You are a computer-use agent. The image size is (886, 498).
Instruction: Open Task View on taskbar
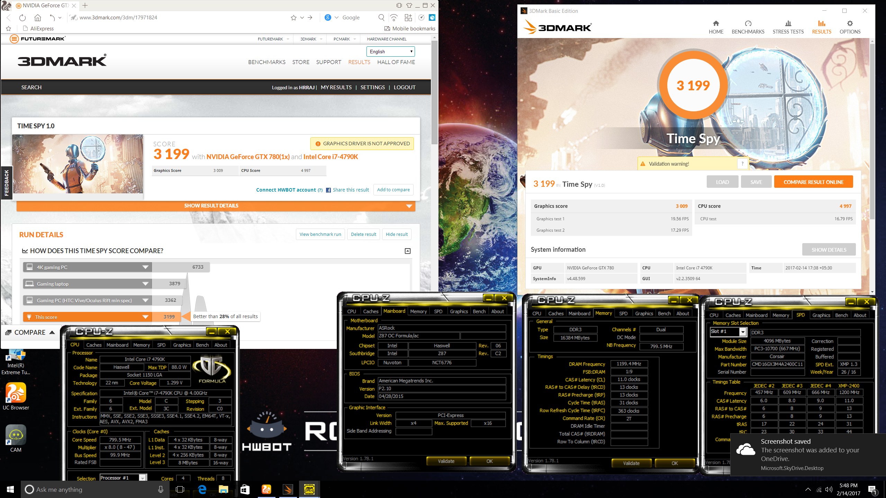[x=180, y=489]
